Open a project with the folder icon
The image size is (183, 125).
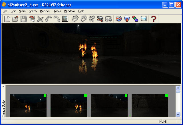(15, 19)
